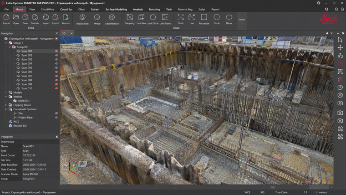Toggle visibility of Scan 005

(56, 68)
